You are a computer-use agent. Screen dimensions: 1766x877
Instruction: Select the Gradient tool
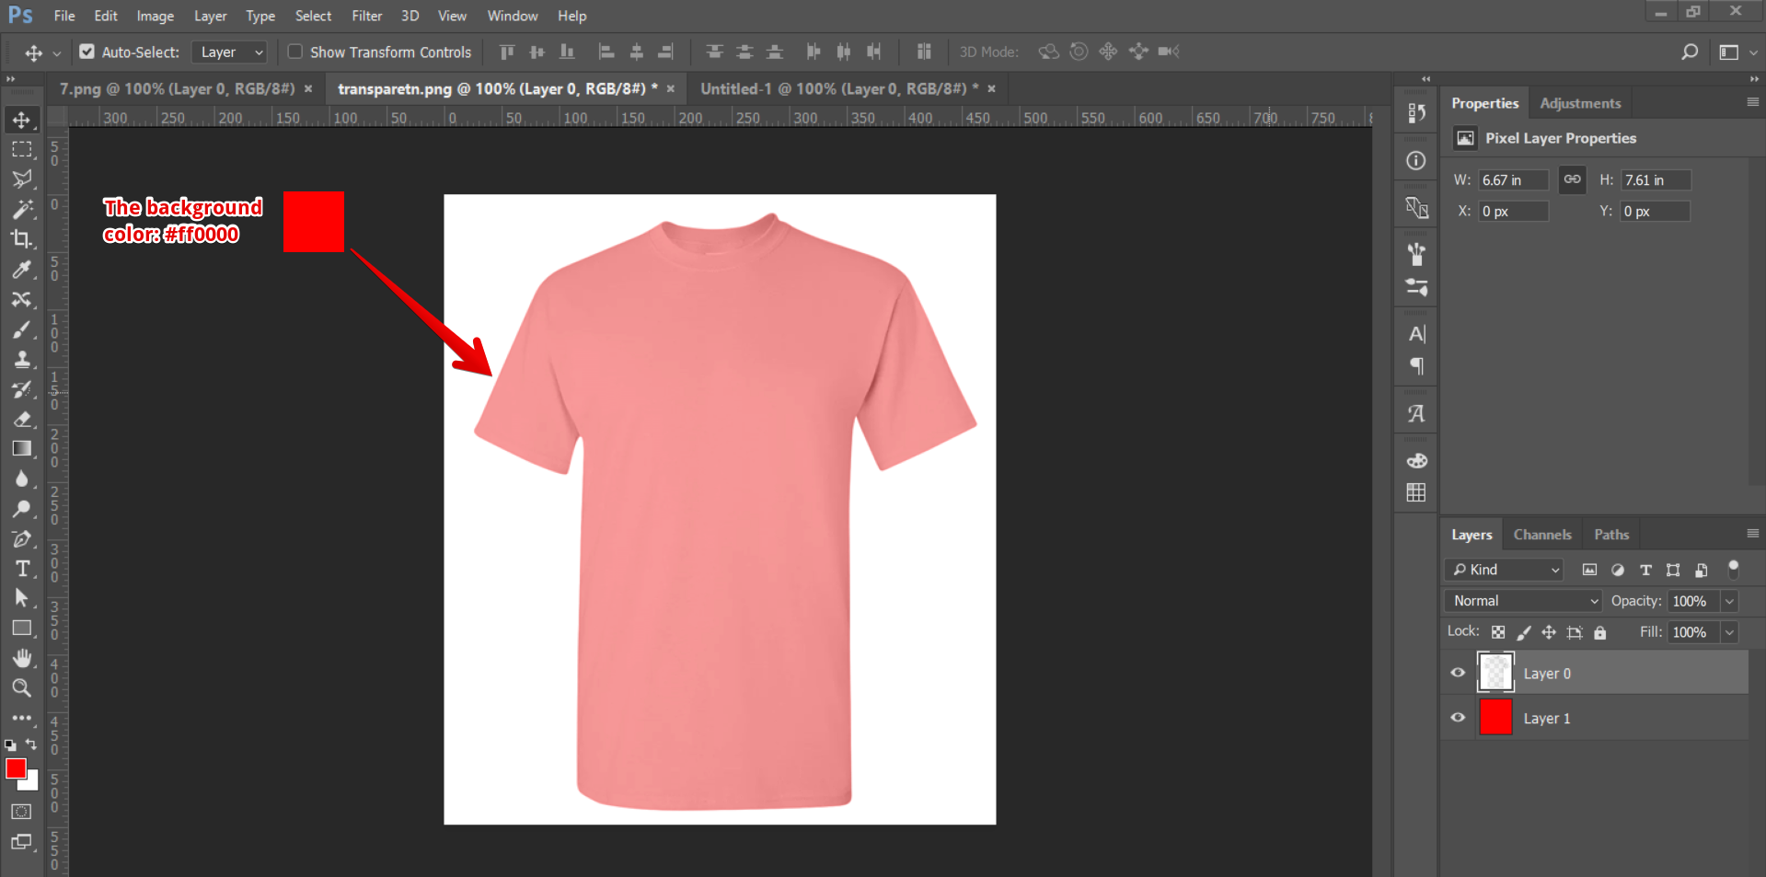pyautogui.click(x=21, y=449)
